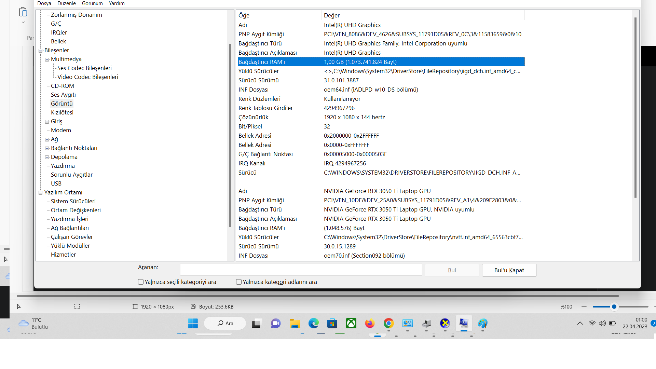Show hidden system tray icons
Image resolution: width=656 pixels, height=369 pixels.
click(x=580, y=323)
